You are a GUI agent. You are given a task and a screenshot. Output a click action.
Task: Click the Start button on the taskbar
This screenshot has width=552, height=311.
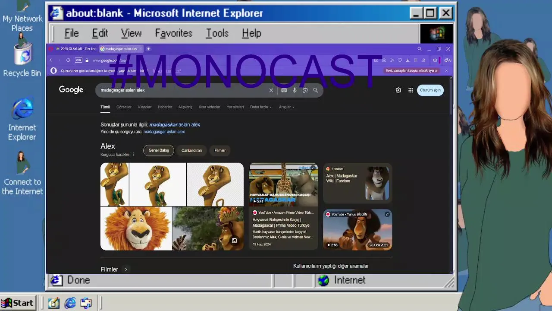click(18, 303)
